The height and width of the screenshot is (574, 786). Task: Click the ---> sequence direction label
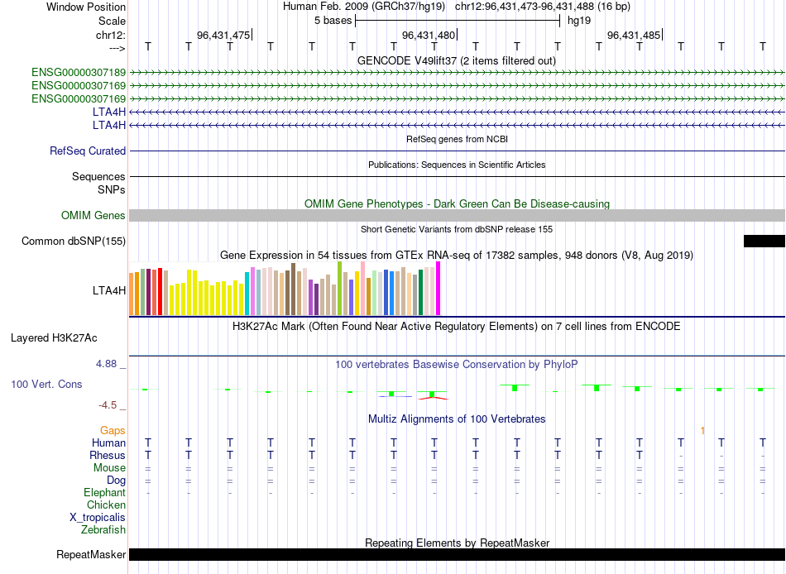pyautogui.click(x=117, y=48)
